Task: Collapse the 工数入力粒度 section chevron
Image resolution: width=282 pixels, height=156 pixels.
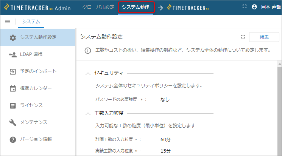Action: tap(88, 114)
